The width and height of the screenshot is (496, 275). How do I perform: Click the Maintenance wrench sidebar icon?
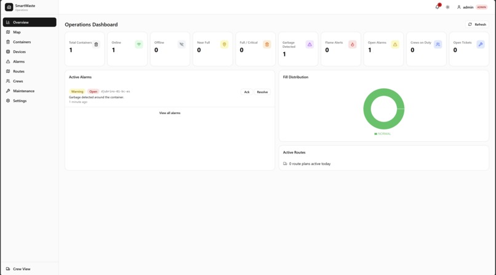pyautogui.click(x=8, y=90)
